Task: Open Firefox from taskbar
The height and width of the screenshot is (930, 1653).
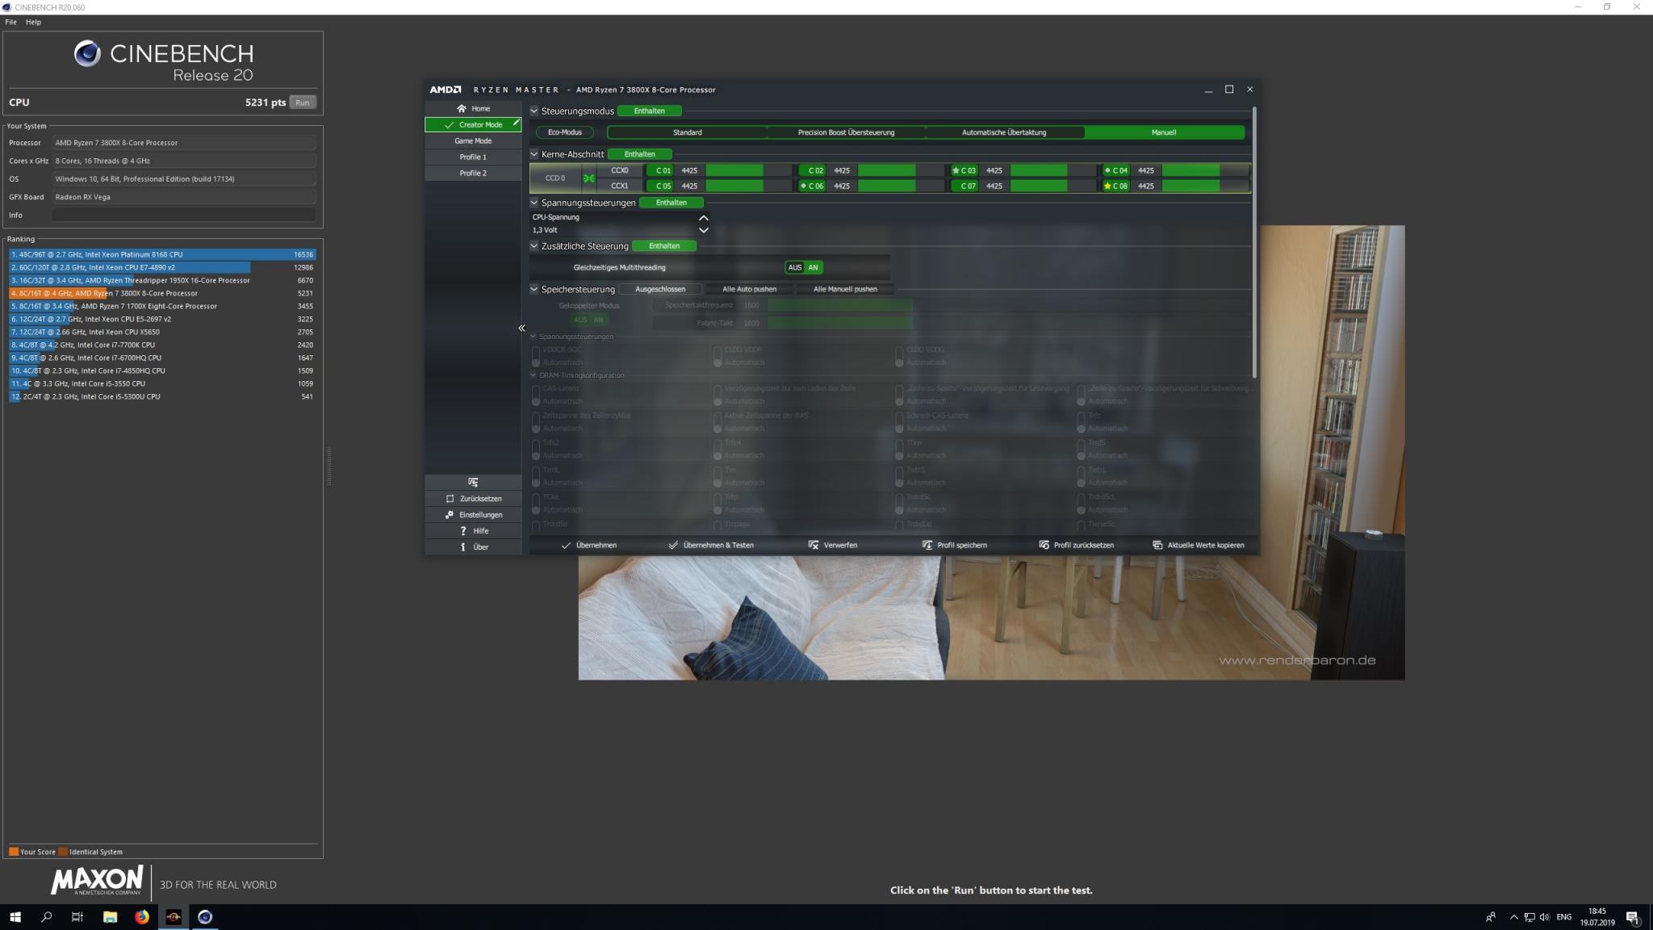Action: [x=142, y=917]
